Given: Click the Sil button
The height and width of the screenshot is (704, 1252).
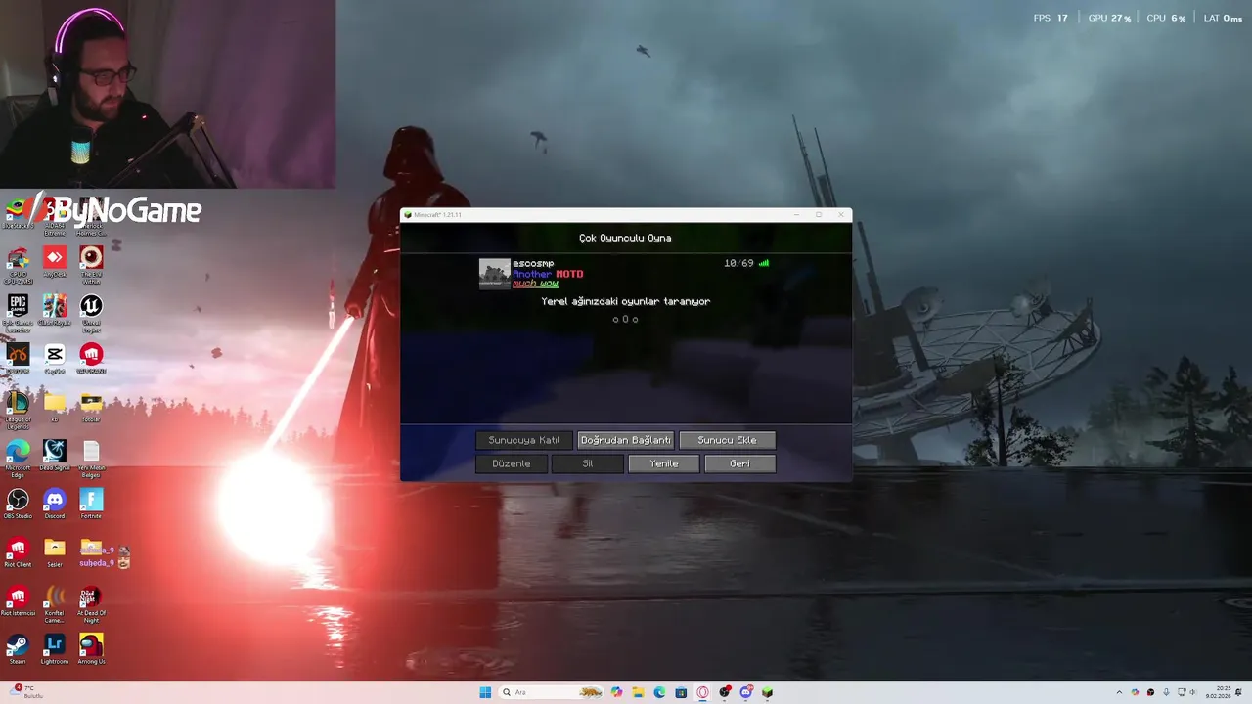Looking at the screenshot, I should click(588, 463).
